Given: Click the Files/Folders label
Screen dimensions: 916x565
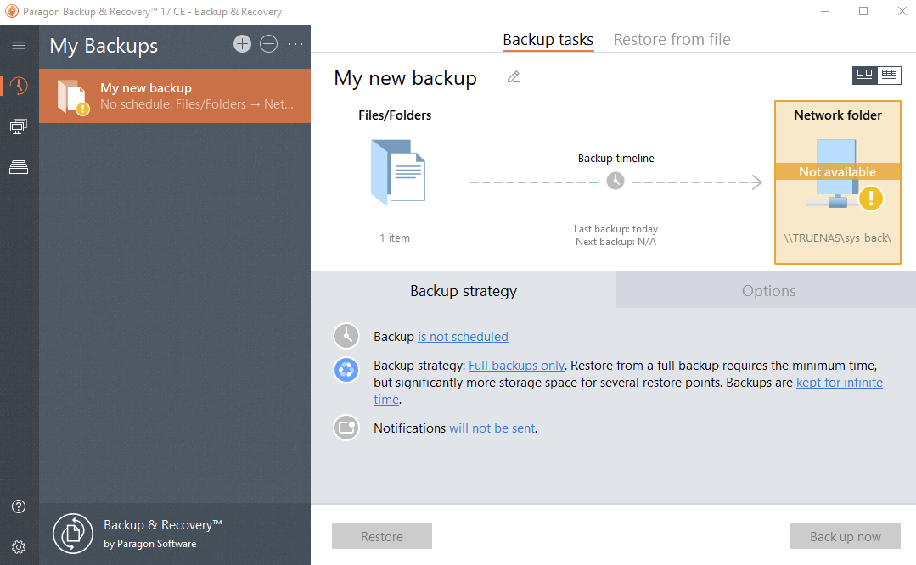Looking at the screenshot, I should 395,115.
